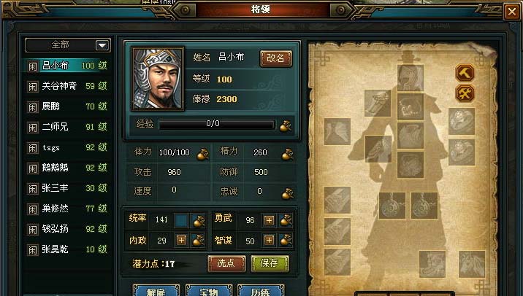
Task: Click the pouch icon next to 统率 141
Action: (x=199, y=221)
